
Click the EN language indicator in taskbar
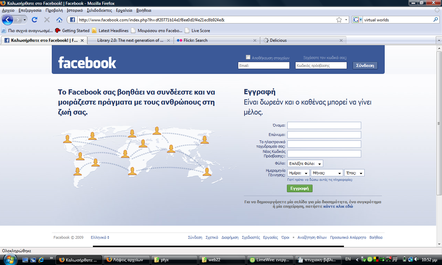[x=348, y=259]
